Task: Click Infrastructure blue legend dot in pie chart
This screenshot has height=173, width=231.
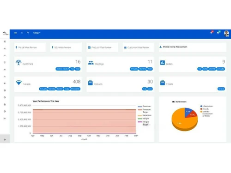Action: [201, 106]
